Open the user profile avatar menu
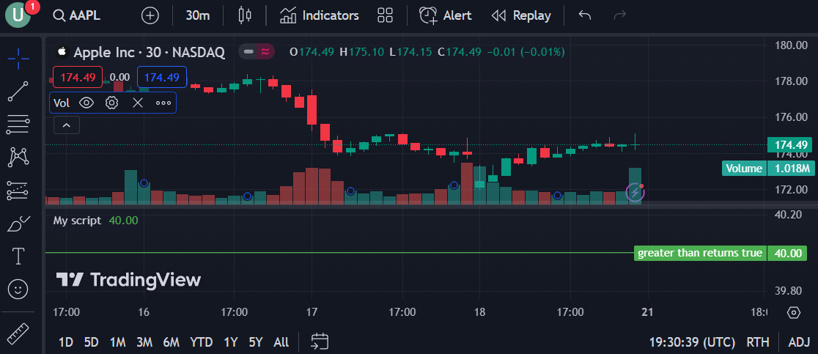The image size is (818, 354). click(x=18, y=15)
